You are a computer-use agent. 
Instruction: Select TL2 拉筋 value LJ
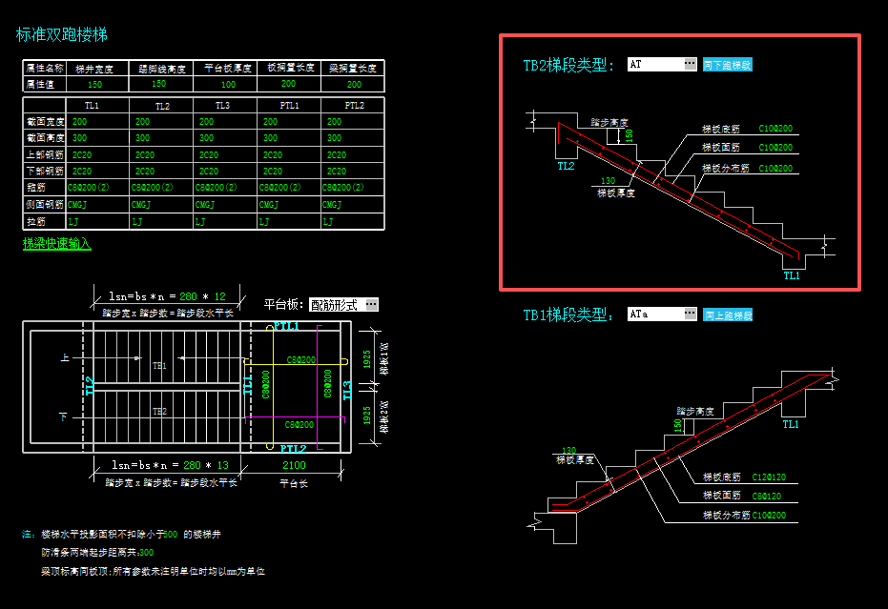pos(137,222)
